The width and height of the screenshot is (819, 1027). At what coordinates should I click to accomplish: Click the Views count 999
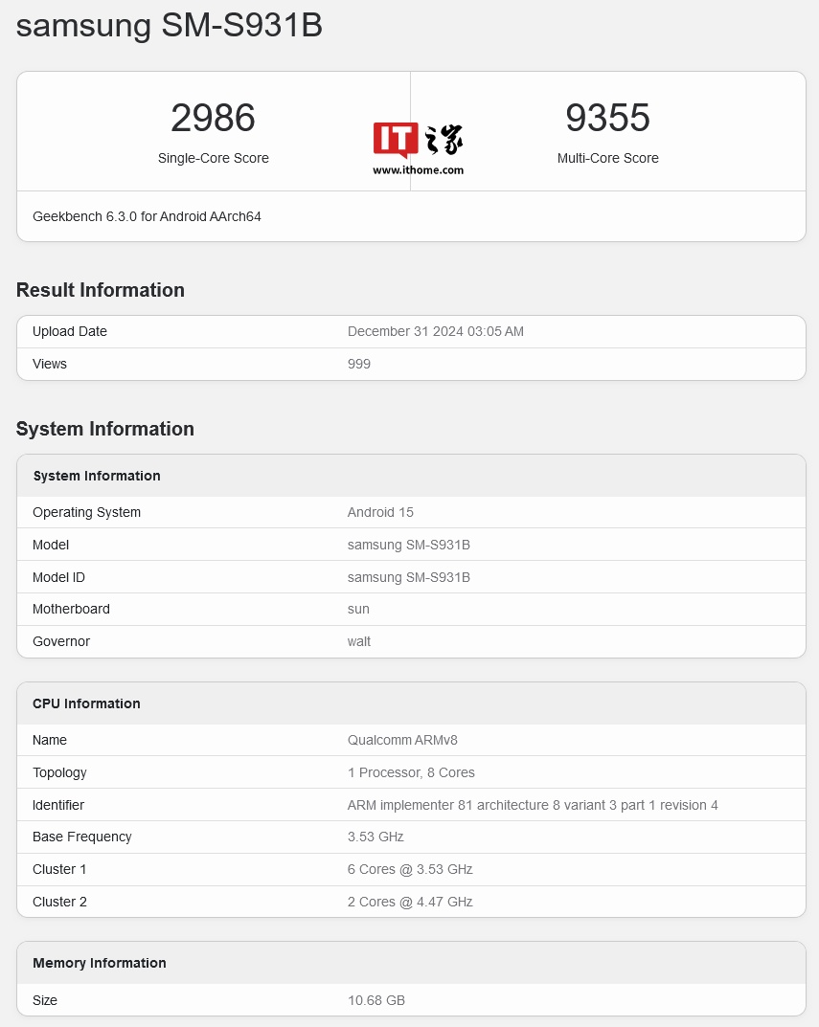(358, 364)
